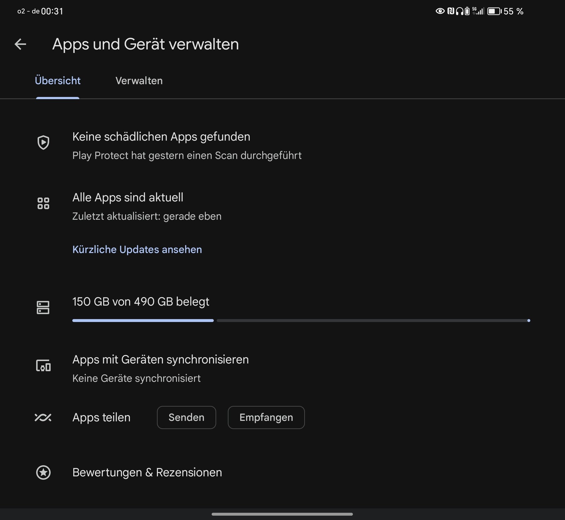Viewport: 565px width, 520px height.
Task: Tap the apps grid icon
Action: [x=43, y=203]
